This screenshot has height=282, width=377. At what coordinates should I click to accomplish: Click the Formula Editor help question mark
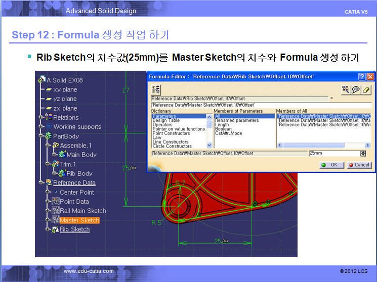pos(362,76)
